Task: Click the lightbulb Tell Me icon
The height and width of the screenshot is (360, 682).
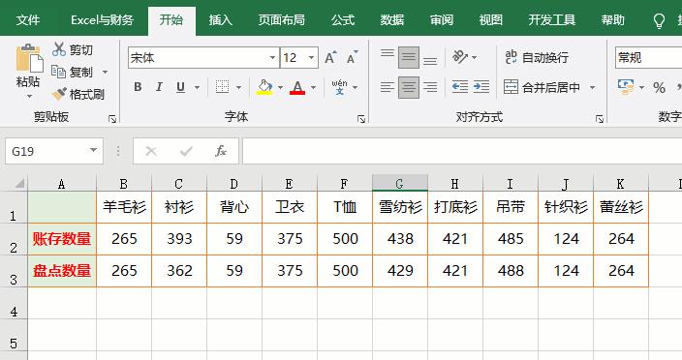Action: (x=659, y=20)
